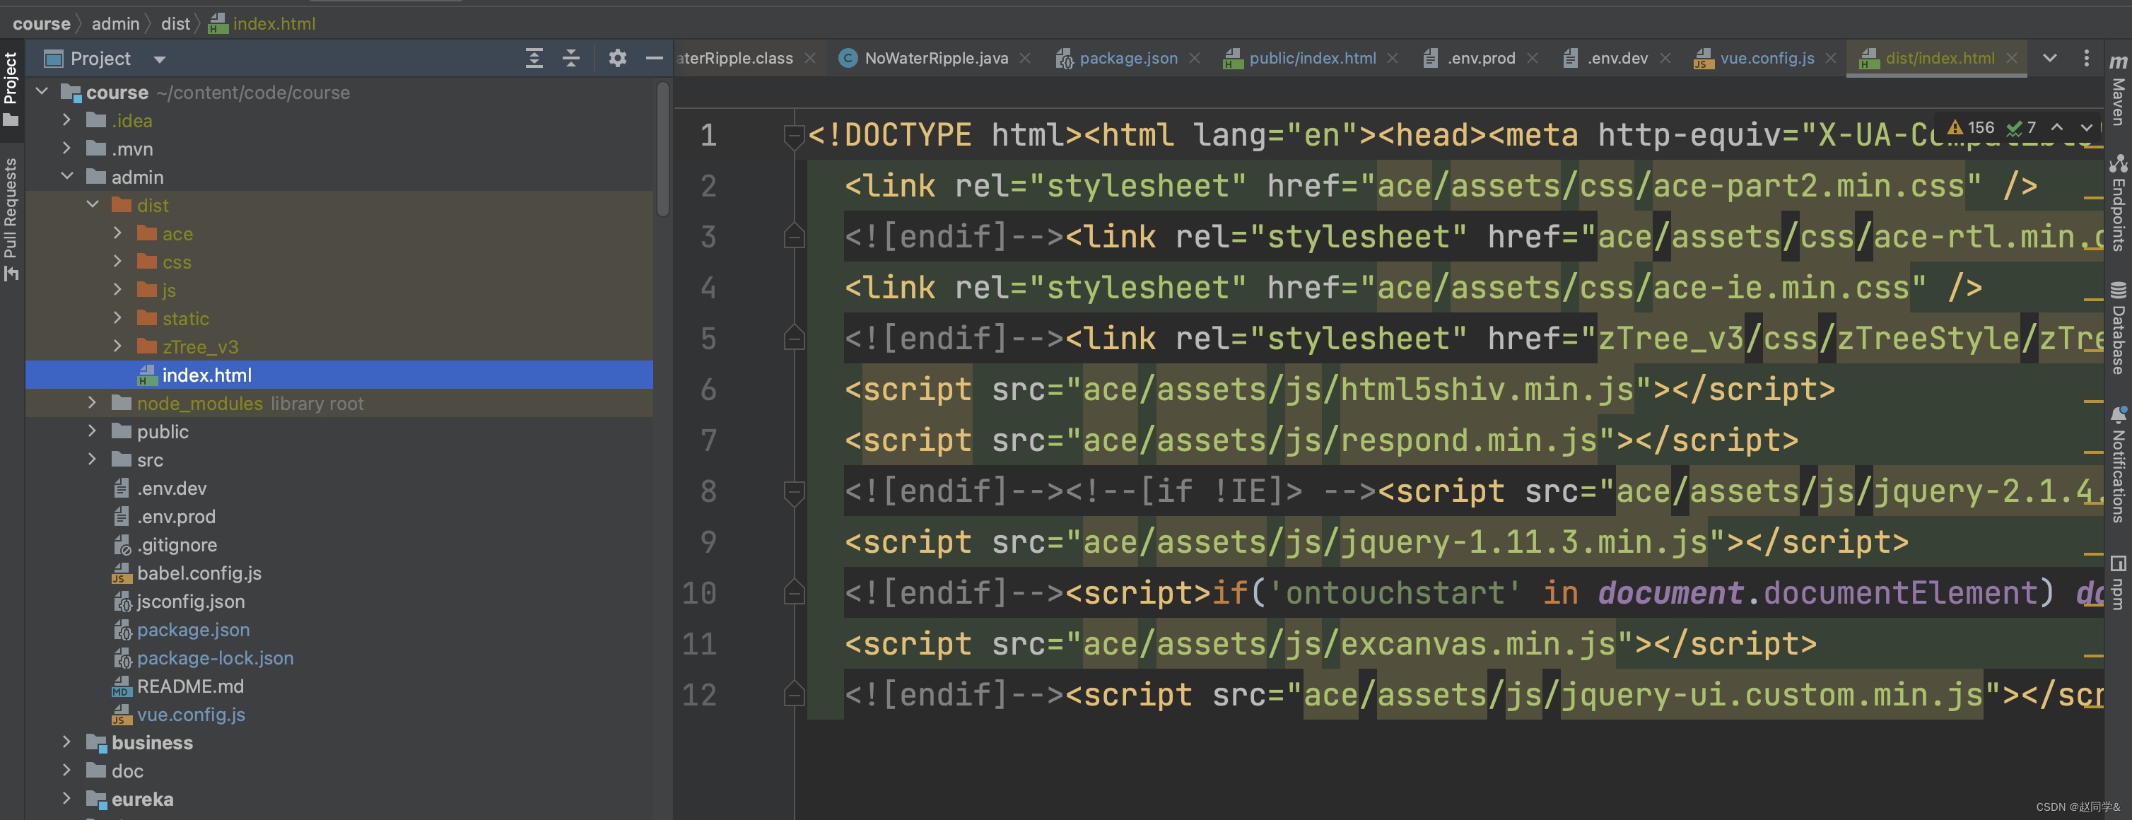
Task: Close the .env.prod editor tab
Action: click(x=1532, y=58)
